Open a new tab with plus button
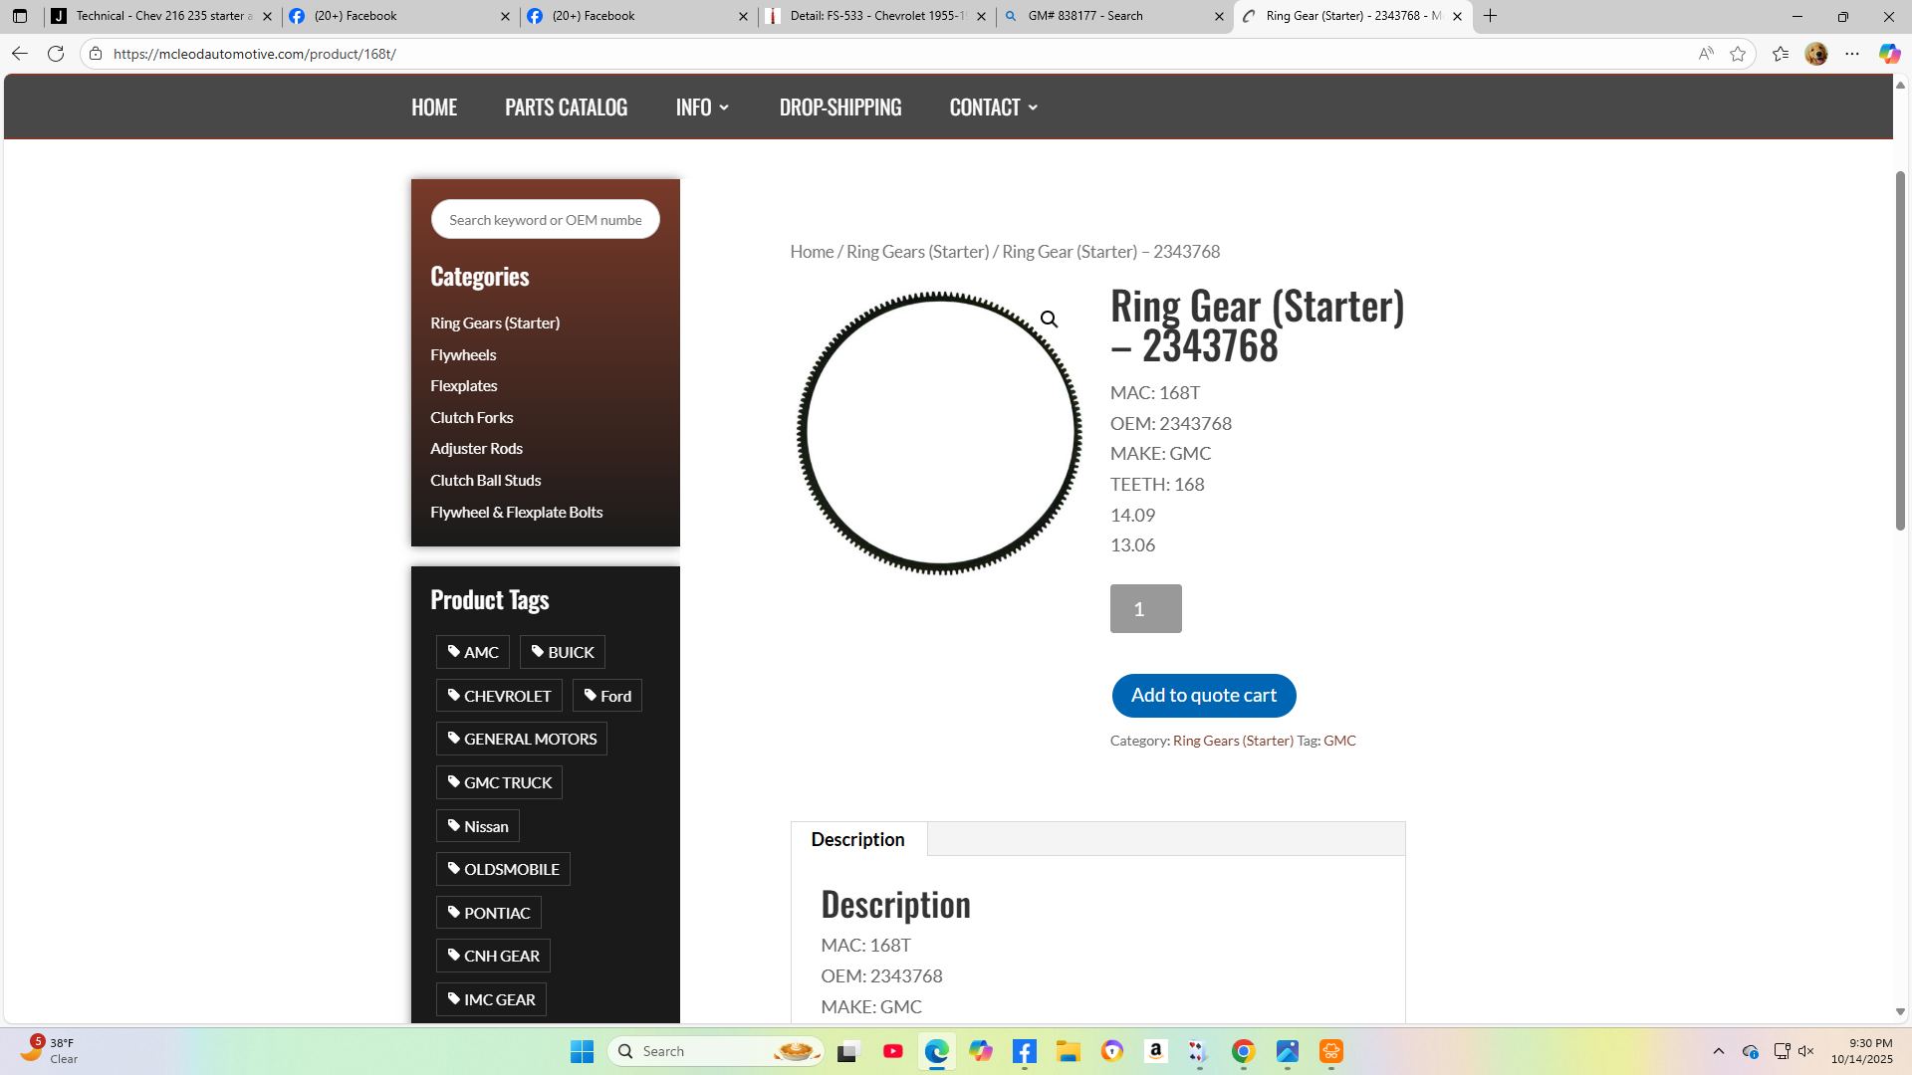The image size is (1912, 1075). click(x=1490, y=16)
